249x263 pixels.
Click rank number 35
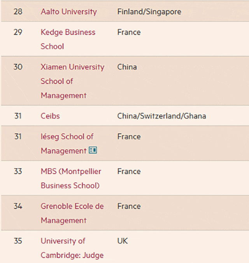point(18,241)
